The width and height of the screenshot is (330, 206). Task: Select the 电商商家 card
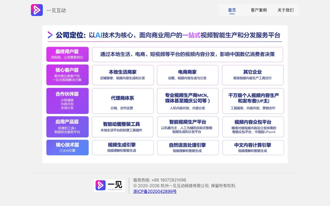click(x=188, y=75)
